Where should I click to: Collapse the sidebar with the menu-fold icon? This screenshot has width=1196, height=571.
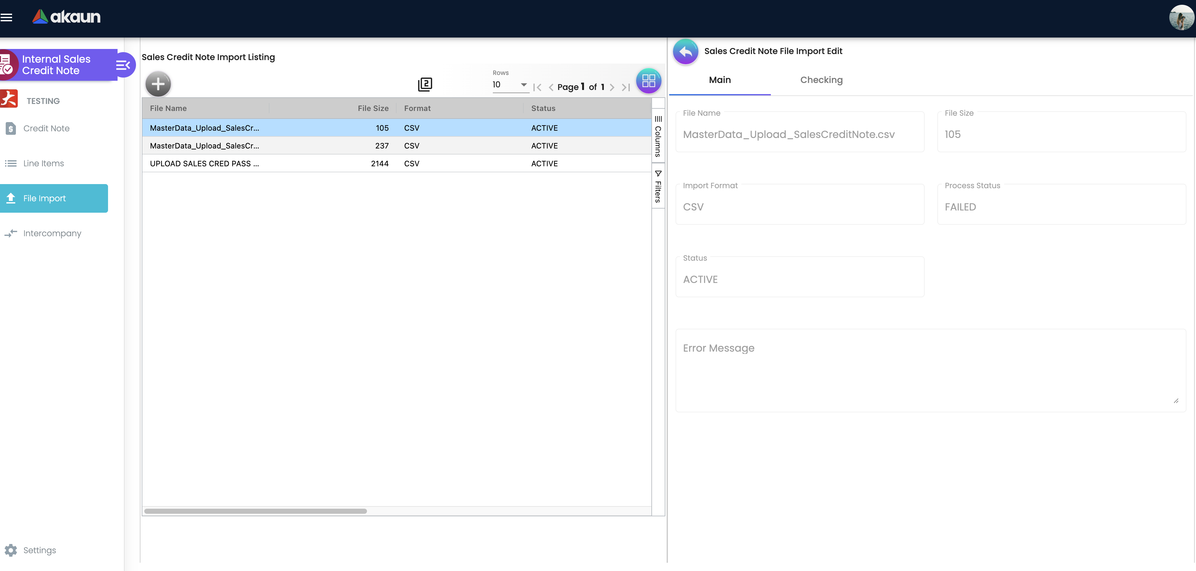(x=123, y=65)
